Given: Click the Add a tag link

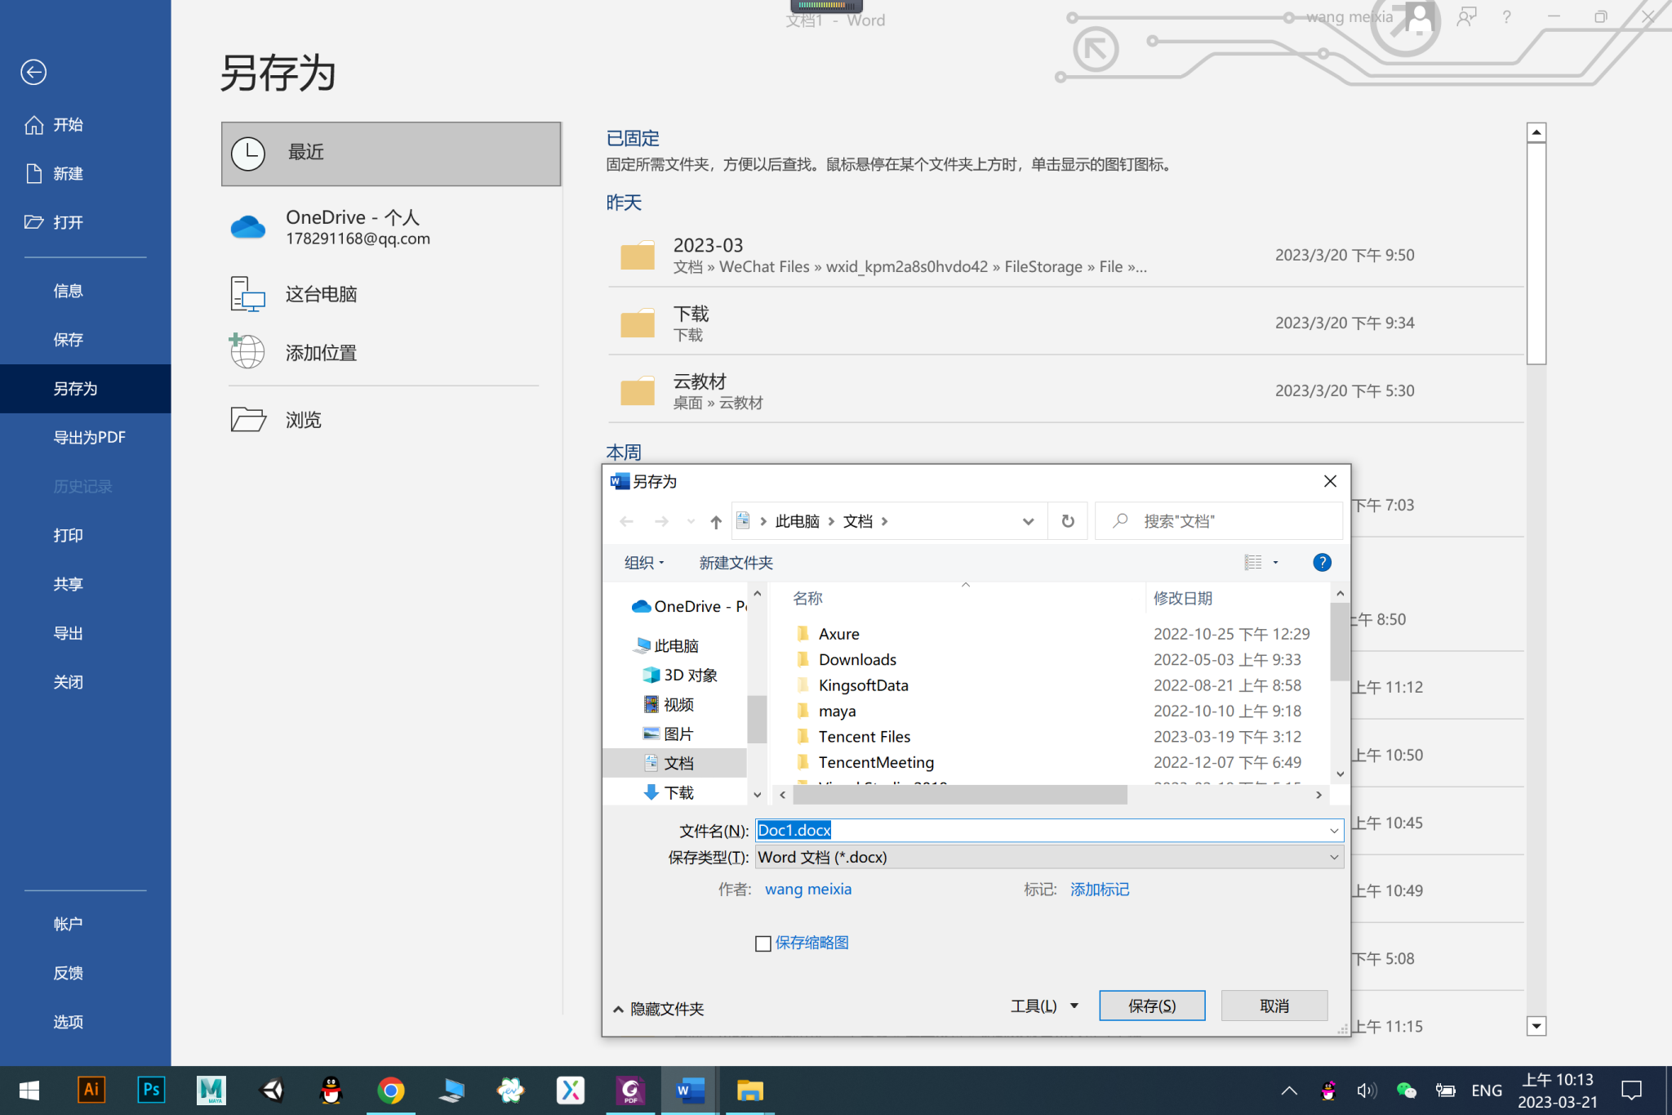Looking at the screenshot, I should (1099, 889).
